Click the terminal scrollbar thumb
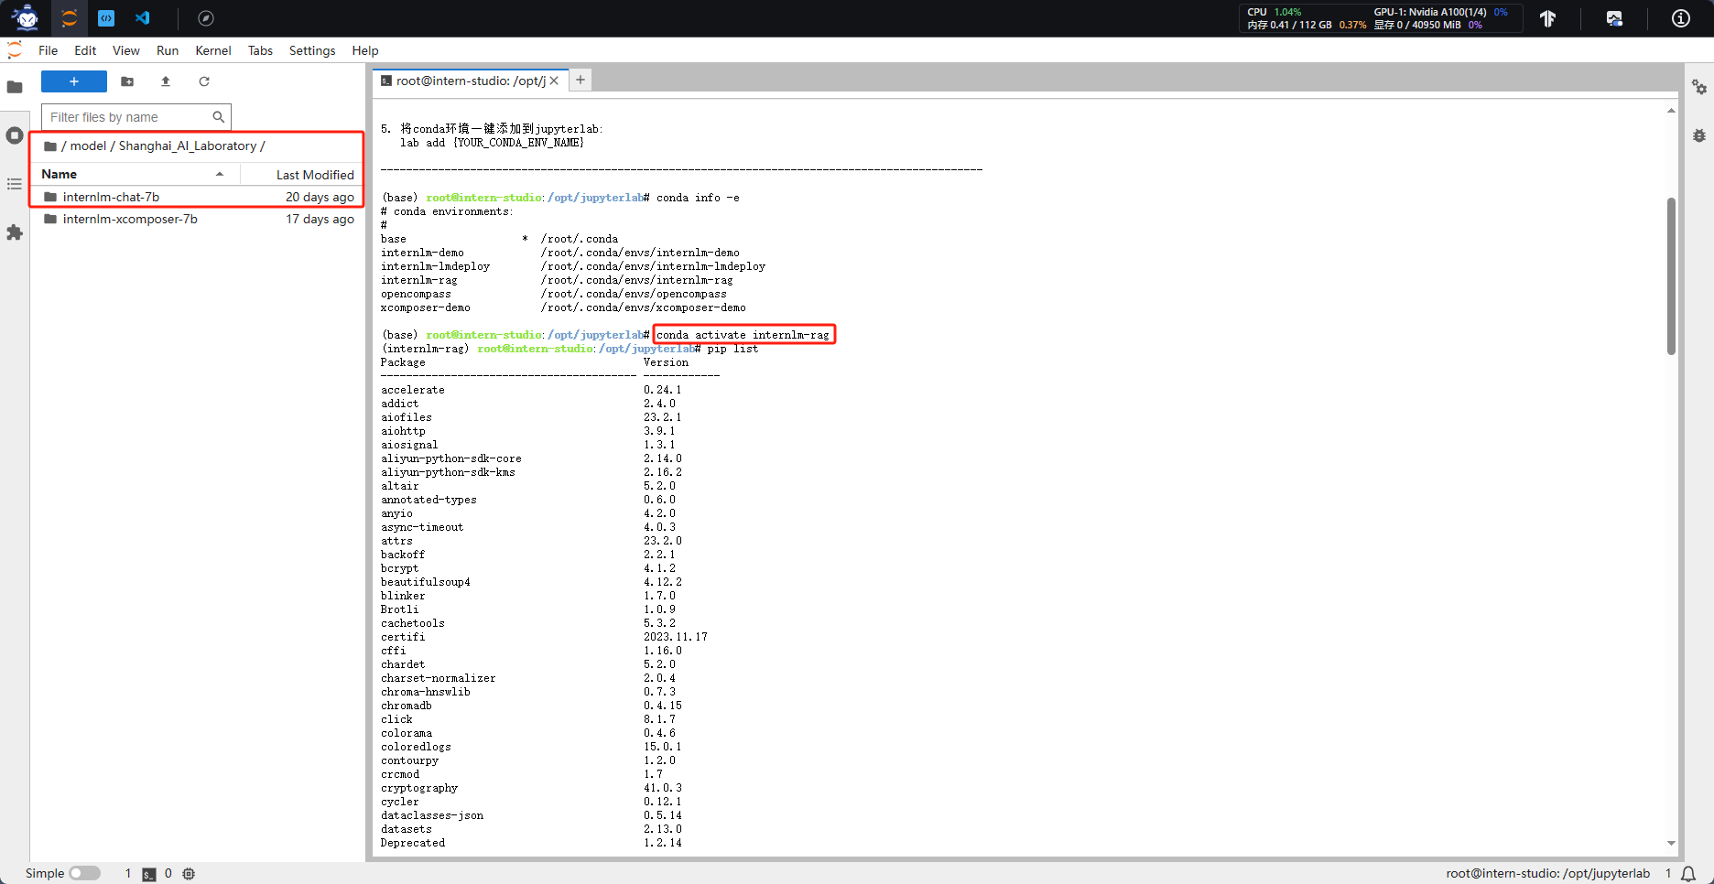This screenshot has width=1714, height=884. (x=1671, y=275)
